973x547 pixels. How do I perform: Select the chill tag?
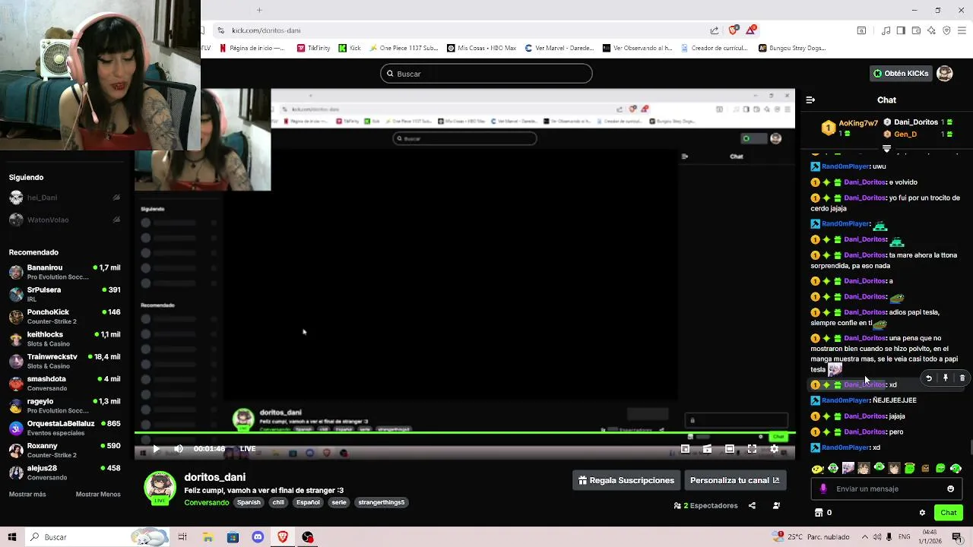[278, 502]
